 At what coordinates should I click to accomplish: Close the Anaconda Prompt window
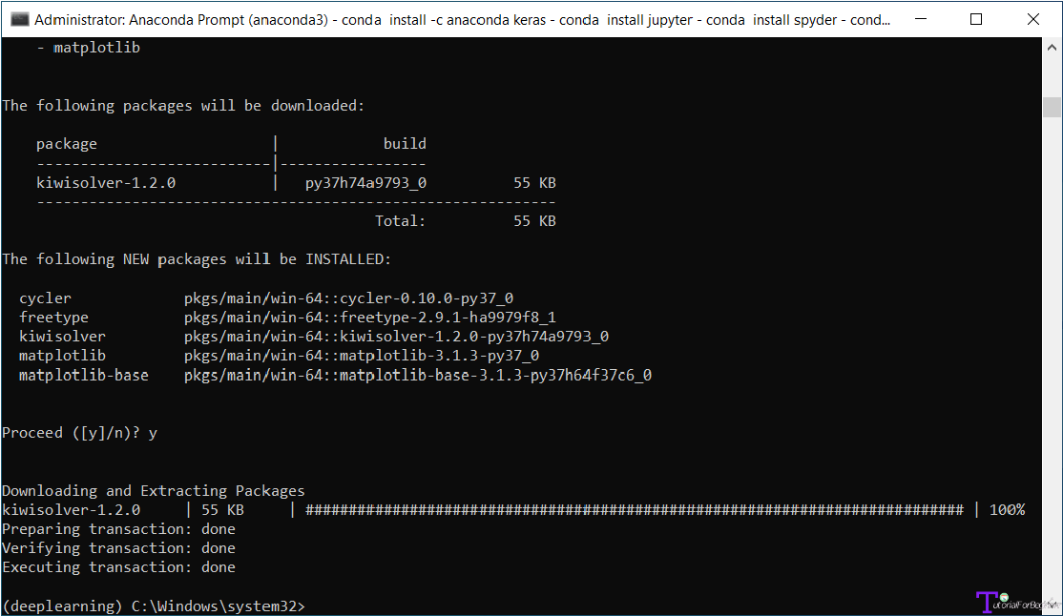[1033, 19]
